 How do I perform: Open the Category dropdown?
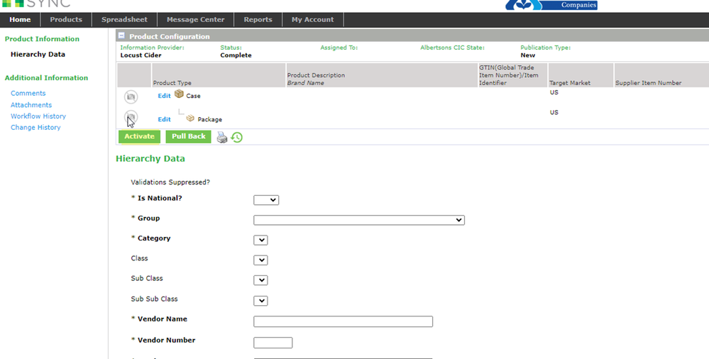(x=260, y=240)
